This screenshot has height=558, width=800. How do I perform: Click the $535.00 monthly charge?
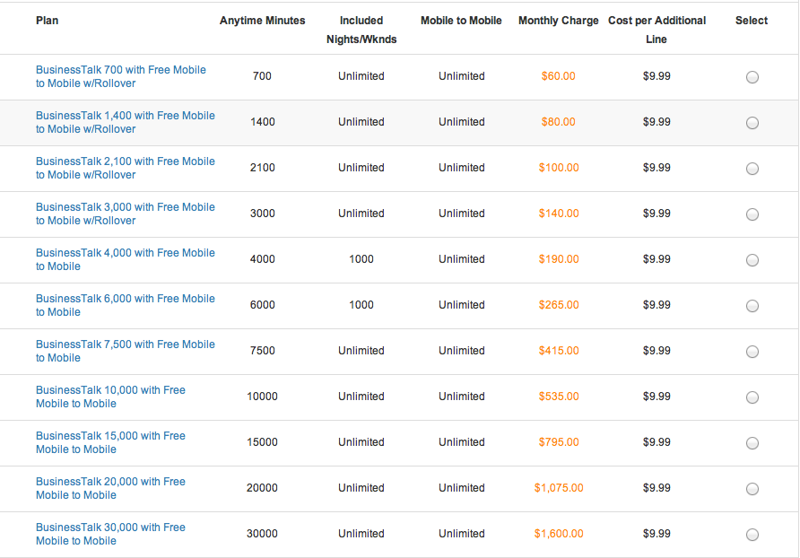tap(559, 397)
